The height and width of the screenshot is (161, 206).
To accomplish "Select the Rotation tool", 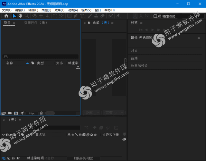I will point(55,16).
